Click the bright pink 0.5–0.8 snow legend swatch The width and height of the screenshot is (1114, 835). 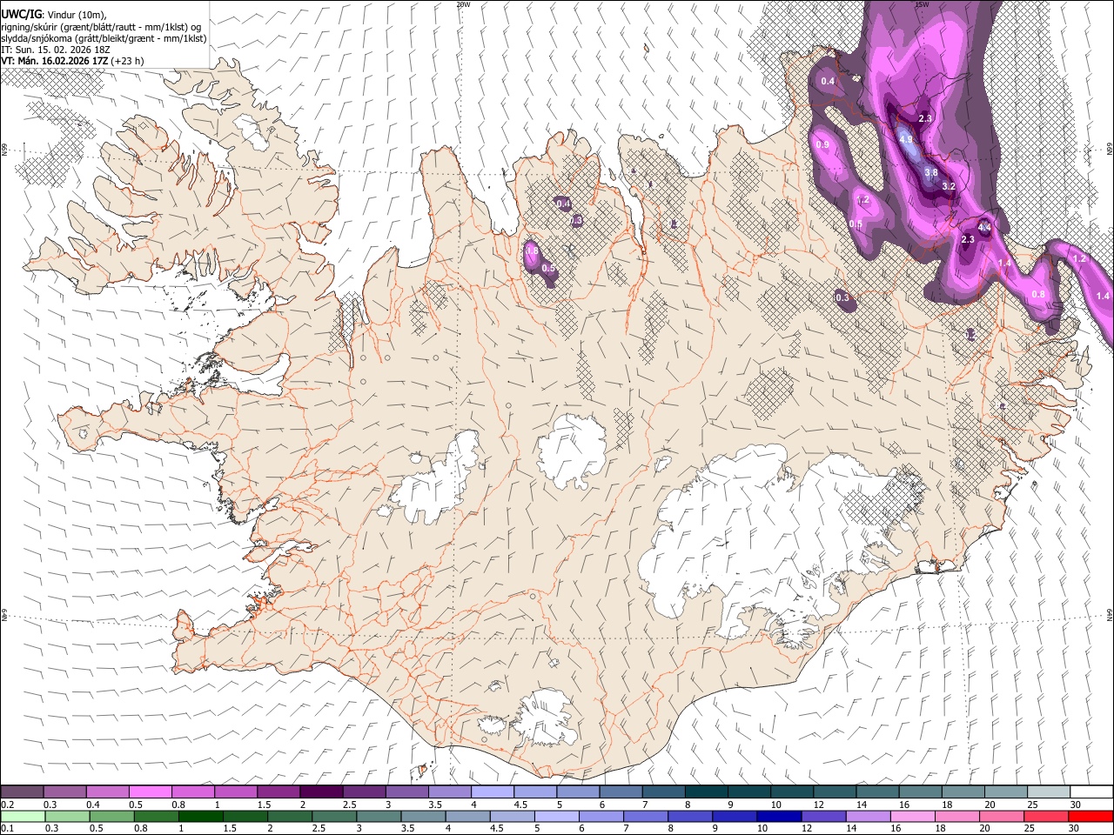click(x=151, y=792)
